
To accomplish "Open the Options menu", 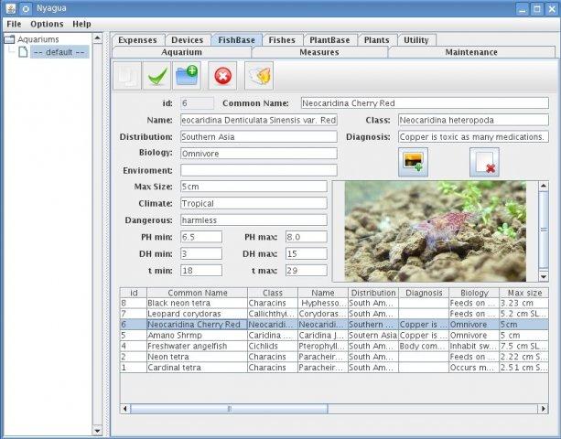I will (x=47, y=23).
